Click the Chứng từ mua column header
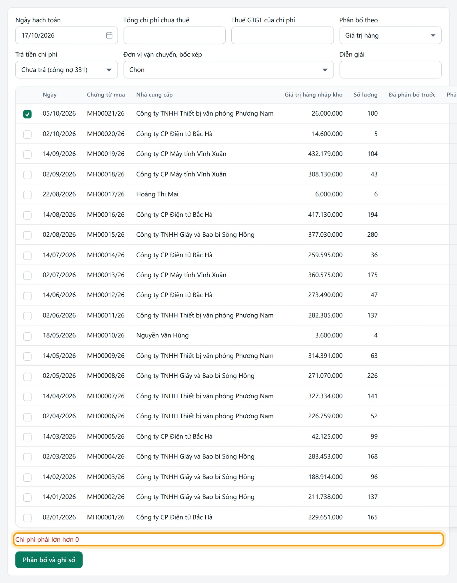 click(106, 95)
